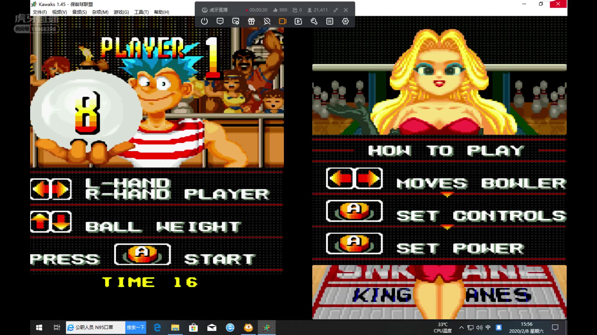Viewport: 597px width, 335px height.
Task: Expand the system tray hidden icons arrow
Action: coord(461,328)
